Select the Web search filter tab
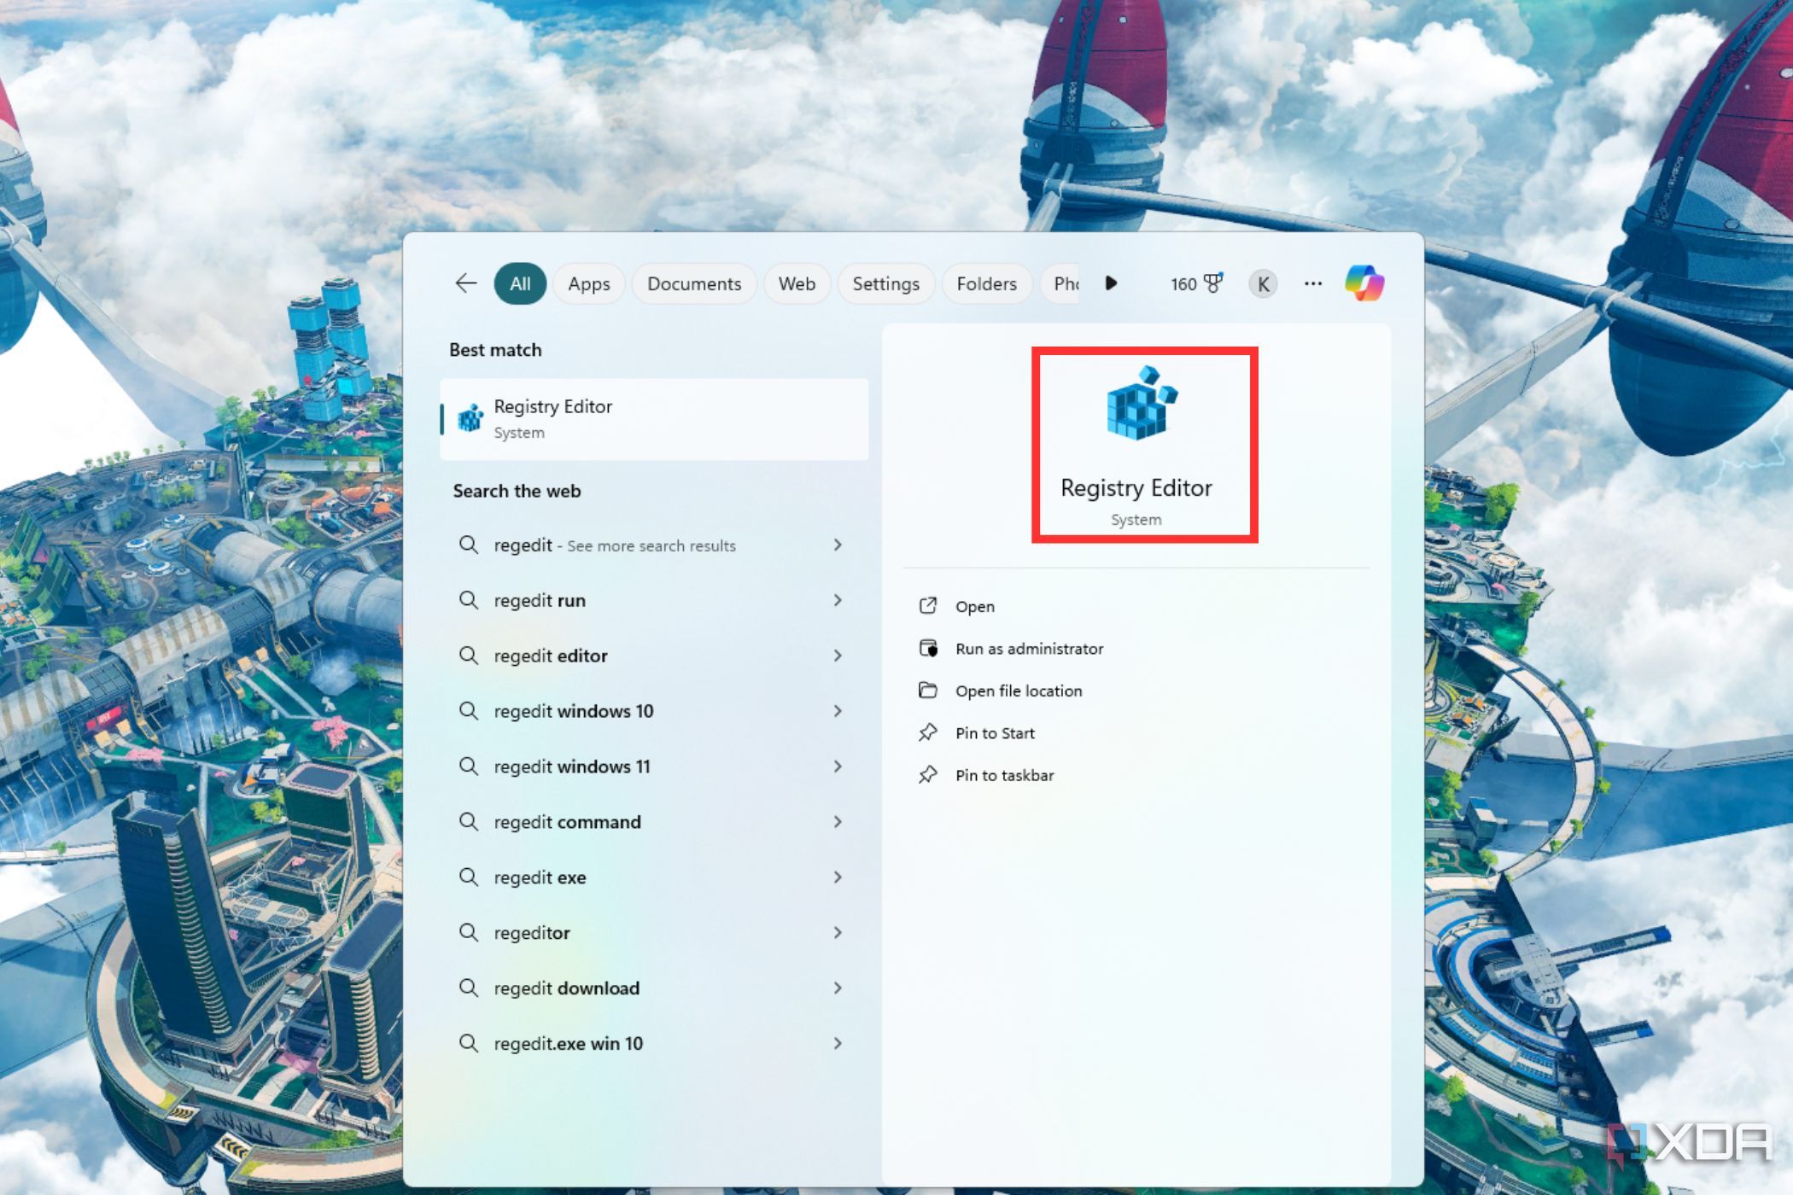 point(795,283)
